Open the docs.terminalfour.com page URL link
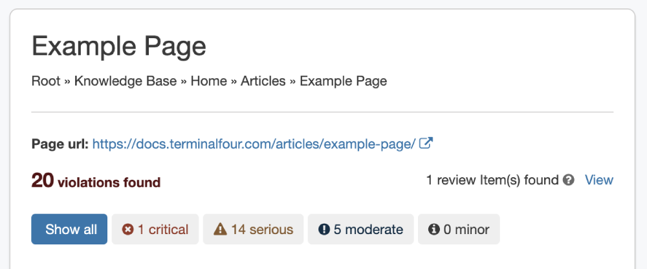 click(254, 144)
